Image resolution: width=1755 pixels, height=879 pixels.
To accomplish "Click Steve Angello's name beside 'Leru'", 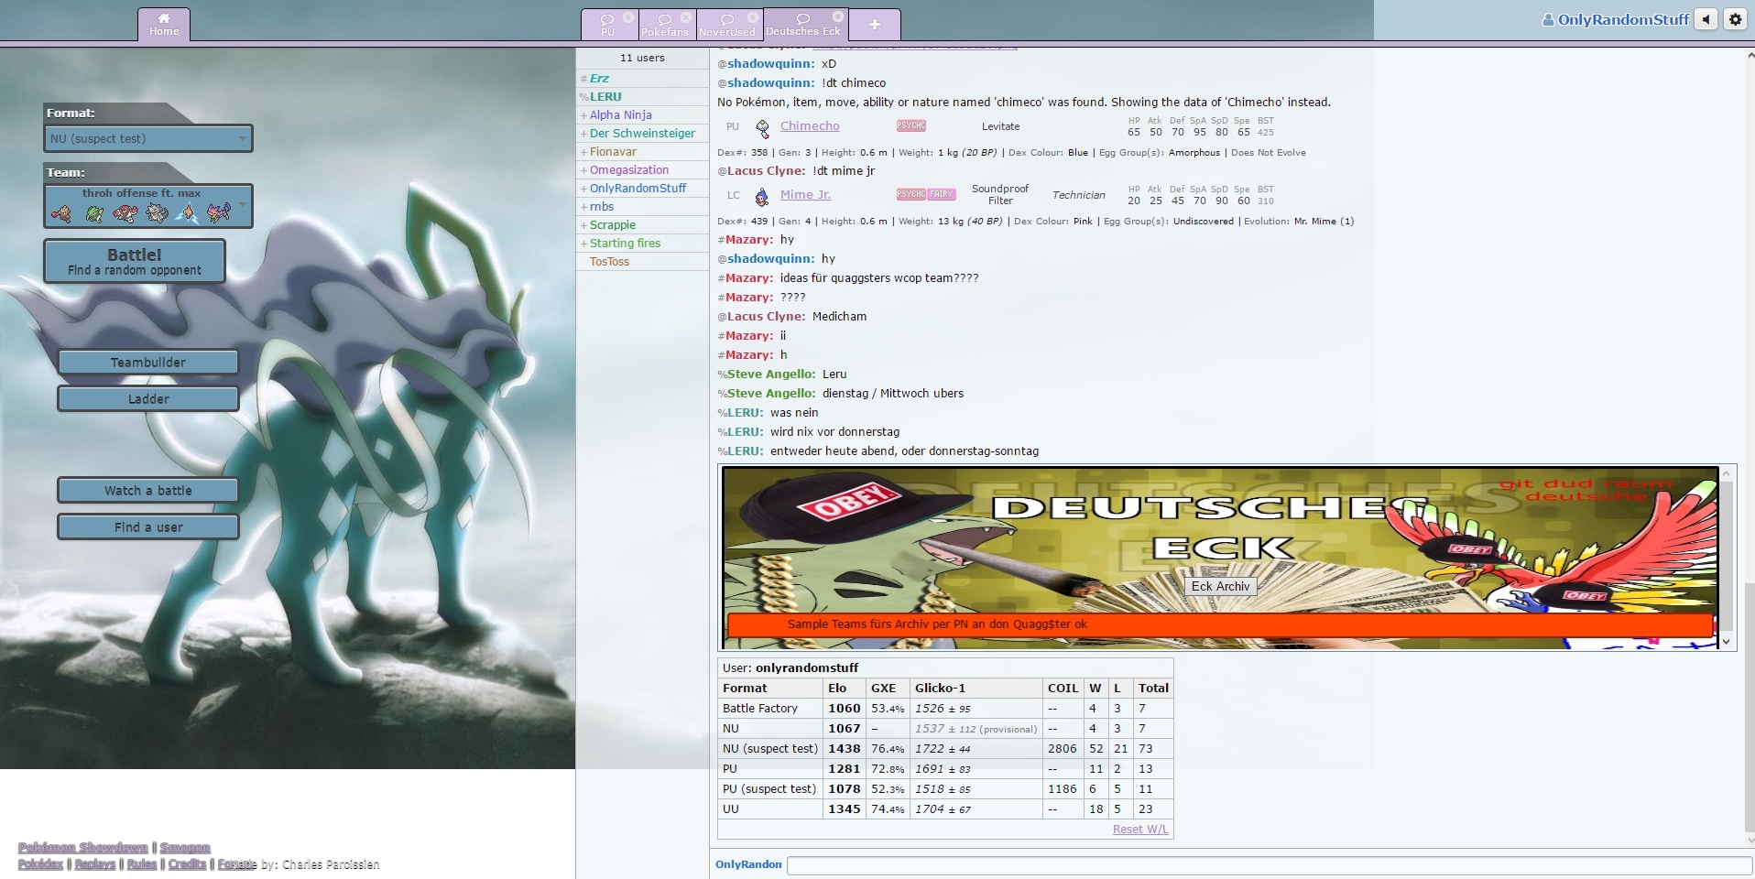I will click(771, 374).
